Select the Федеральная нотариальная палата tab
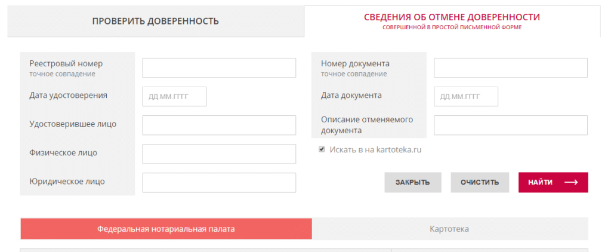The width and height of the screenshot is (611, 252). click(166, 229)
